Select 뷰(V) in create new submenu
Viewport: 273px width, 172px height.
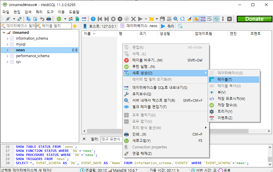(234, 92)
